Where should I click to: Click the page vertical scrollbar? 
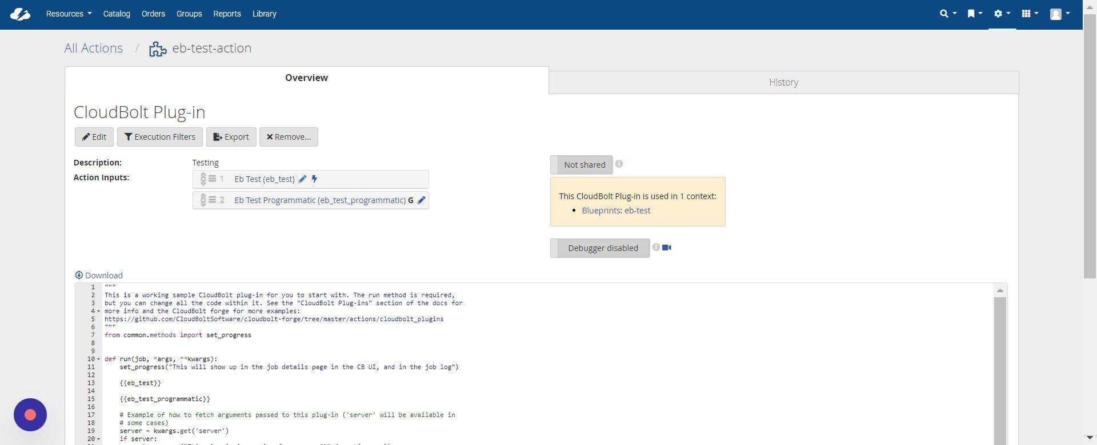(x=1090, y=146)
